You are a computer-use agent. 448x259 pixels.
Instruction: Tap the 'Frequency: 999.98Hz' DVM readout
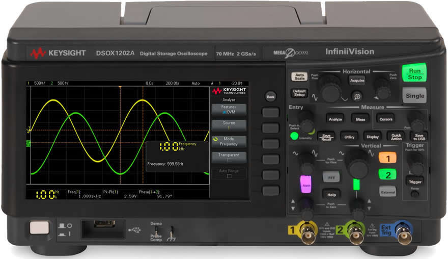[165, 164]
